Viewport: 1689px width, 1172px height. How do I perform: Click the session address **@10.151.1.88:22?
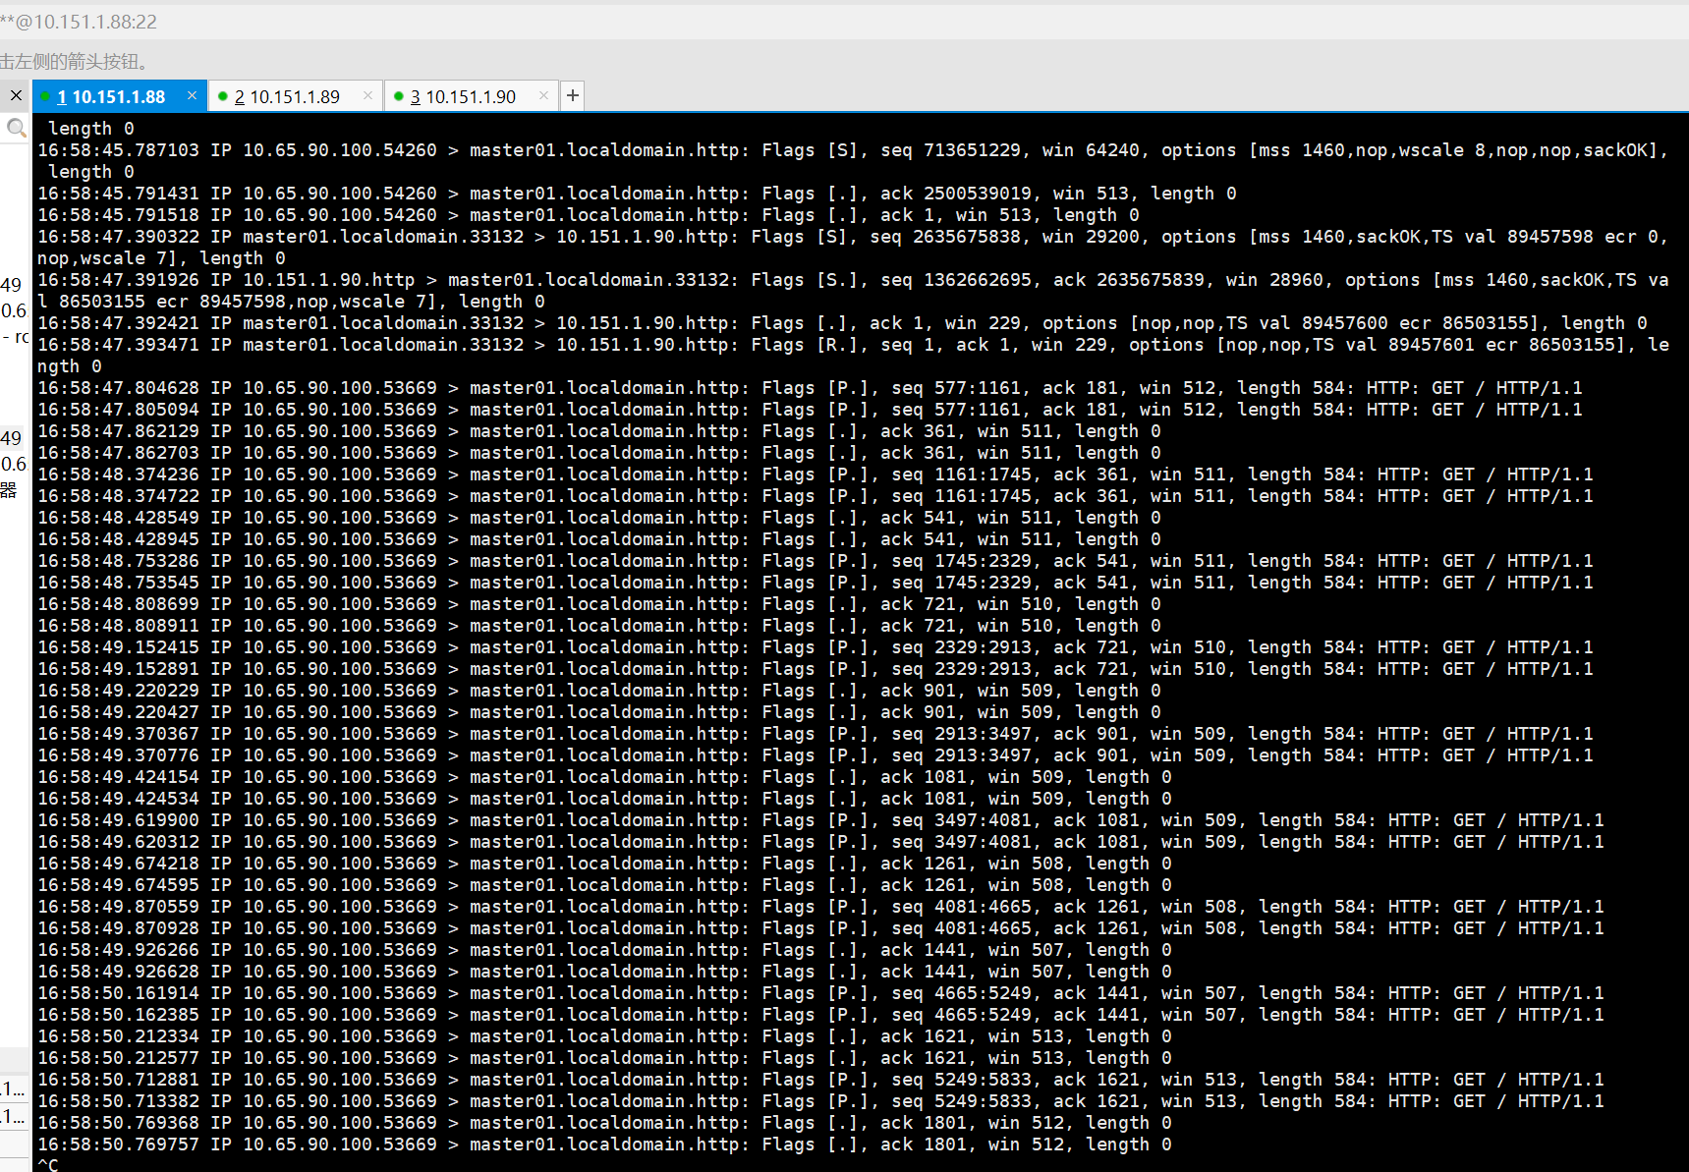coord(79,22)
